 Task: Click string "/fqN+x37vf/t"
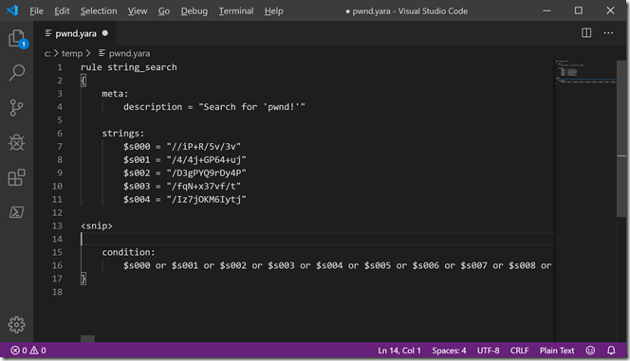click(204, 186)
